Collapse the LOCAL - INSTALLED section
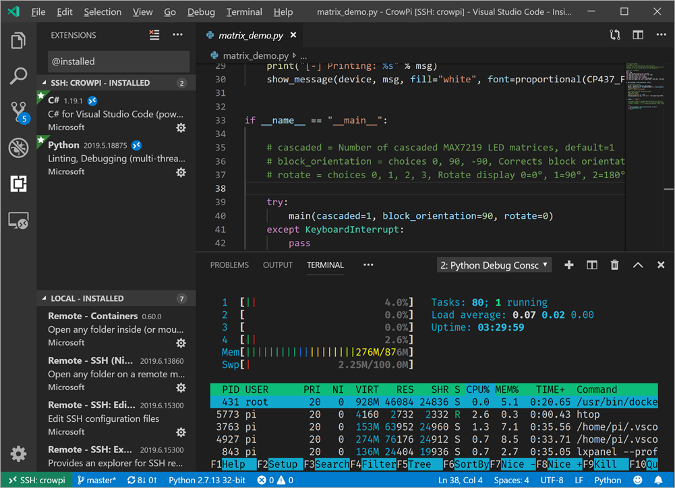This screenshot has width=675, height=488. 116,298
